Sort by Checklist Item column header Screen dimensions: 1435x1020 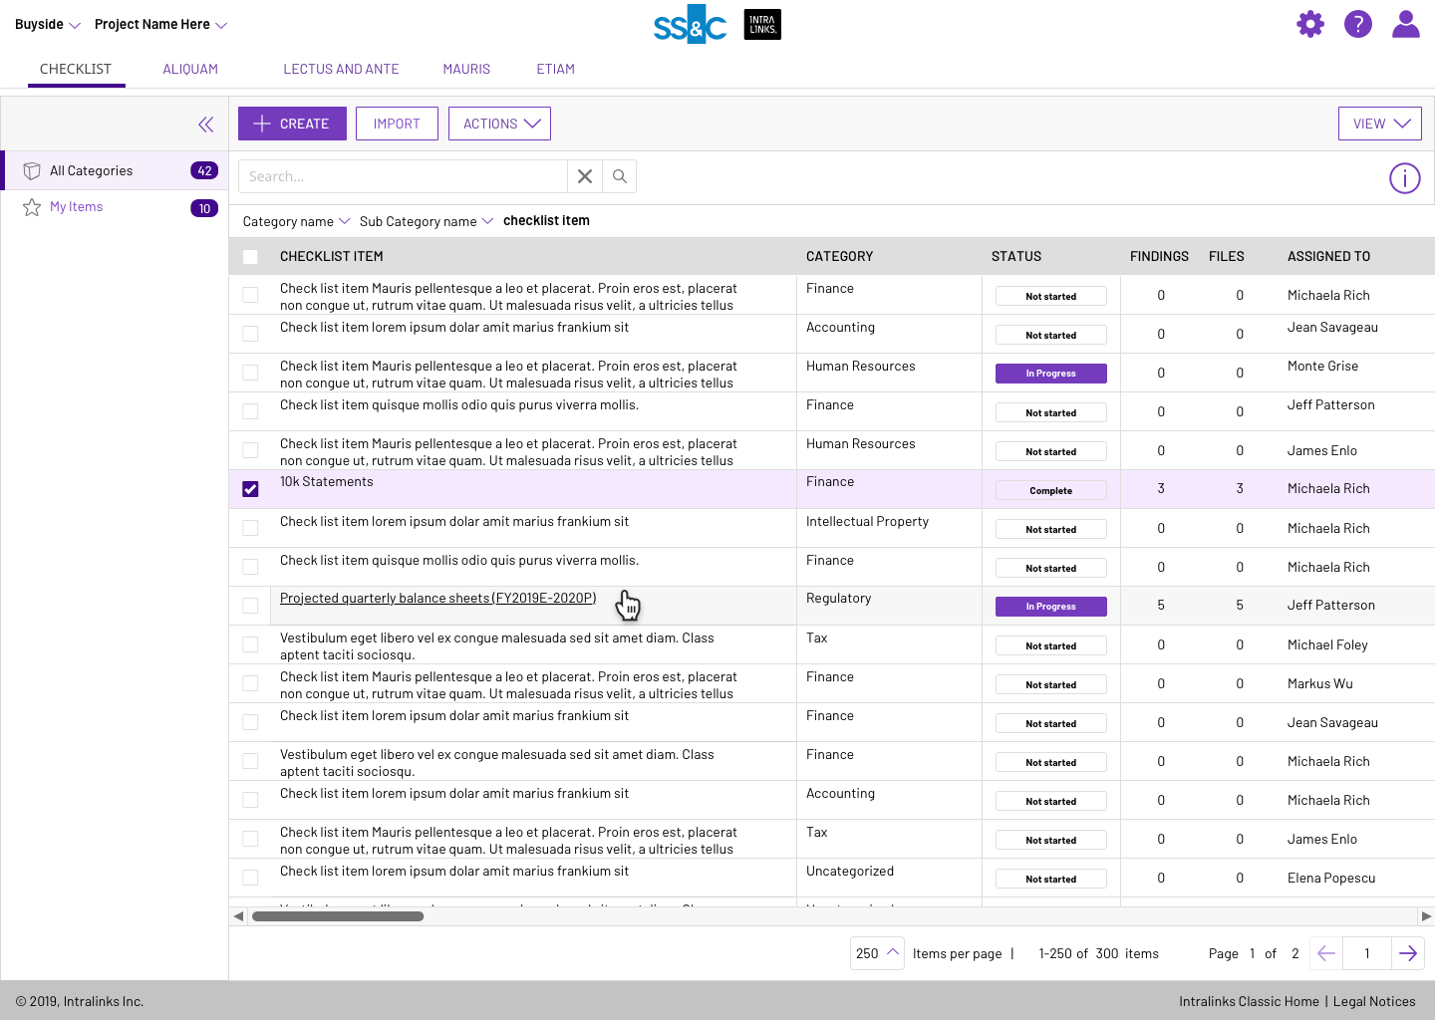(332, 256)
